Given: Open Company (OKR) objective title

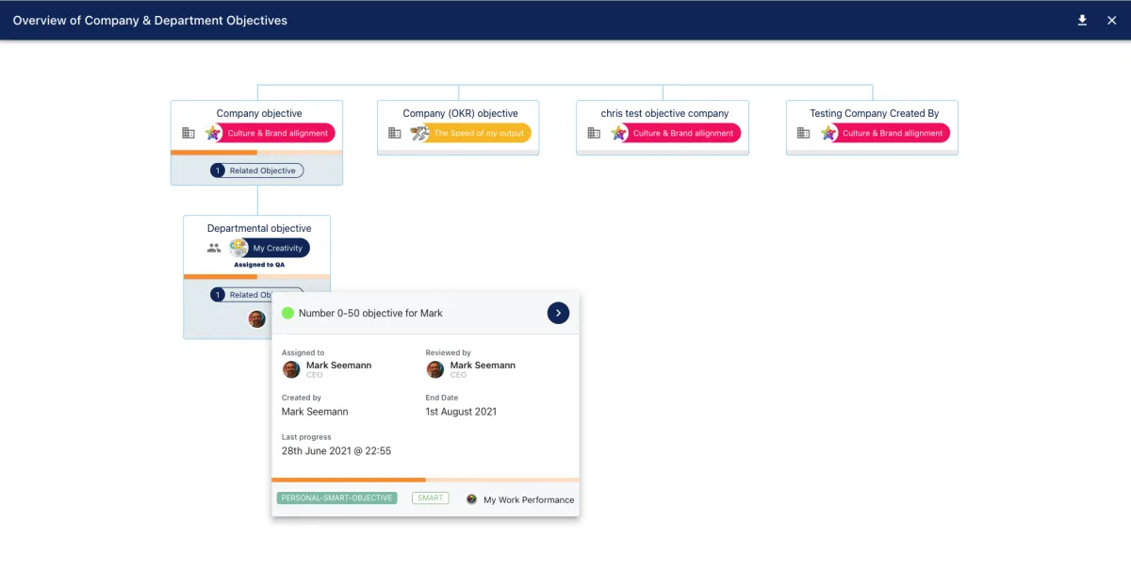Looking at the screenshot, I should 460,113.
